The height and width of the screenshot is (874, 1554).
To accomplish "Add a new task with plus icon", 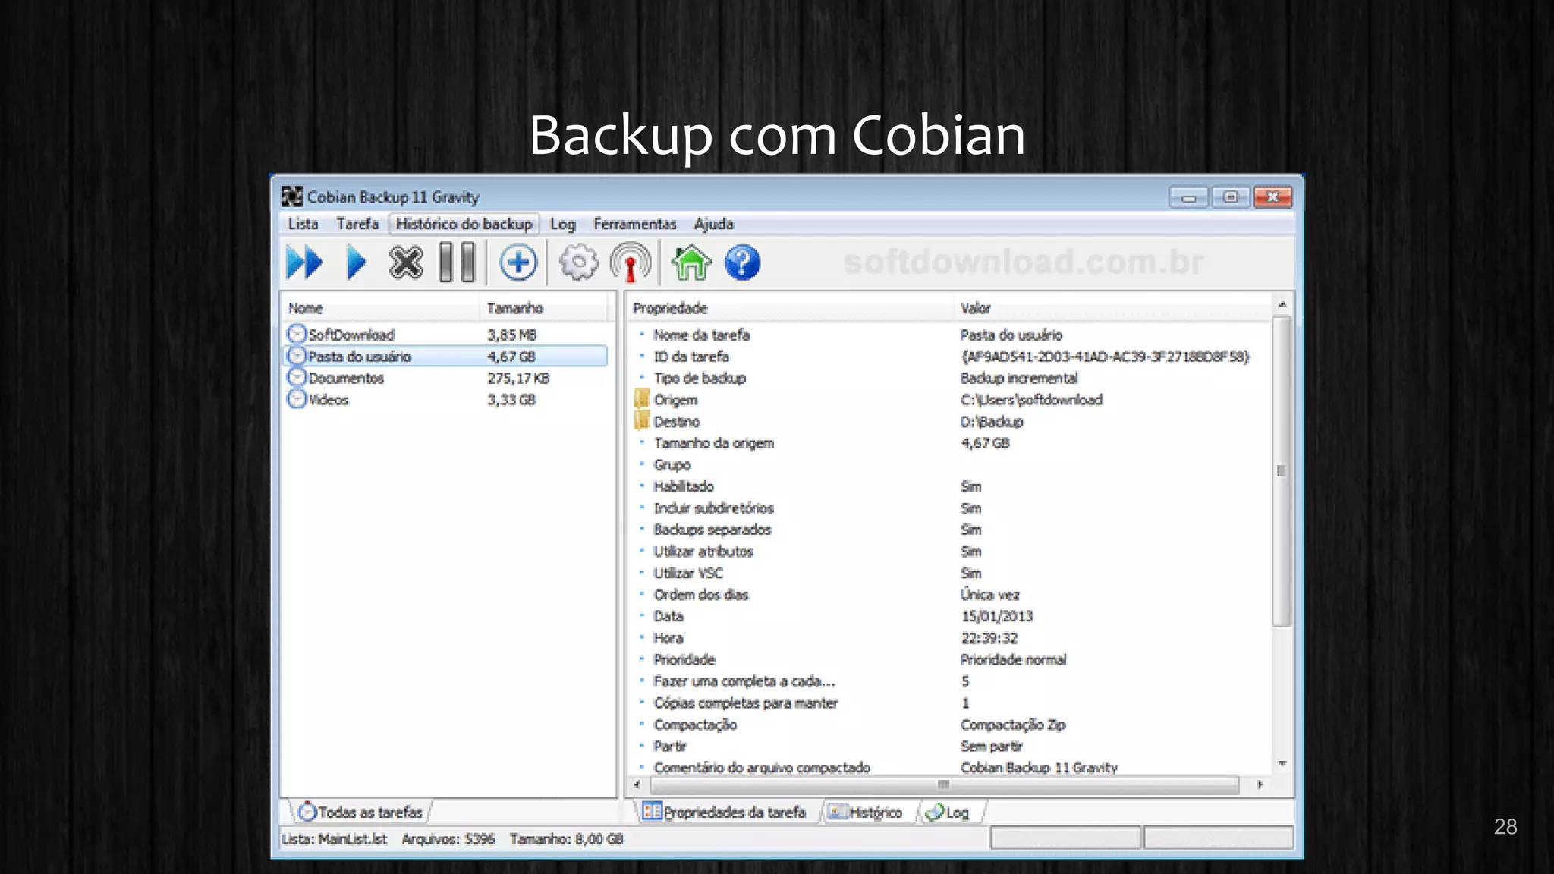I will pyautogui.click(x=518, y=263).
